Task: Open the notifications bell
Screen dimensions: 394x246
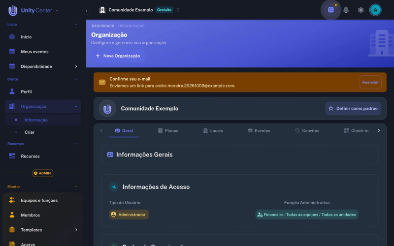Action: (346, 10)
